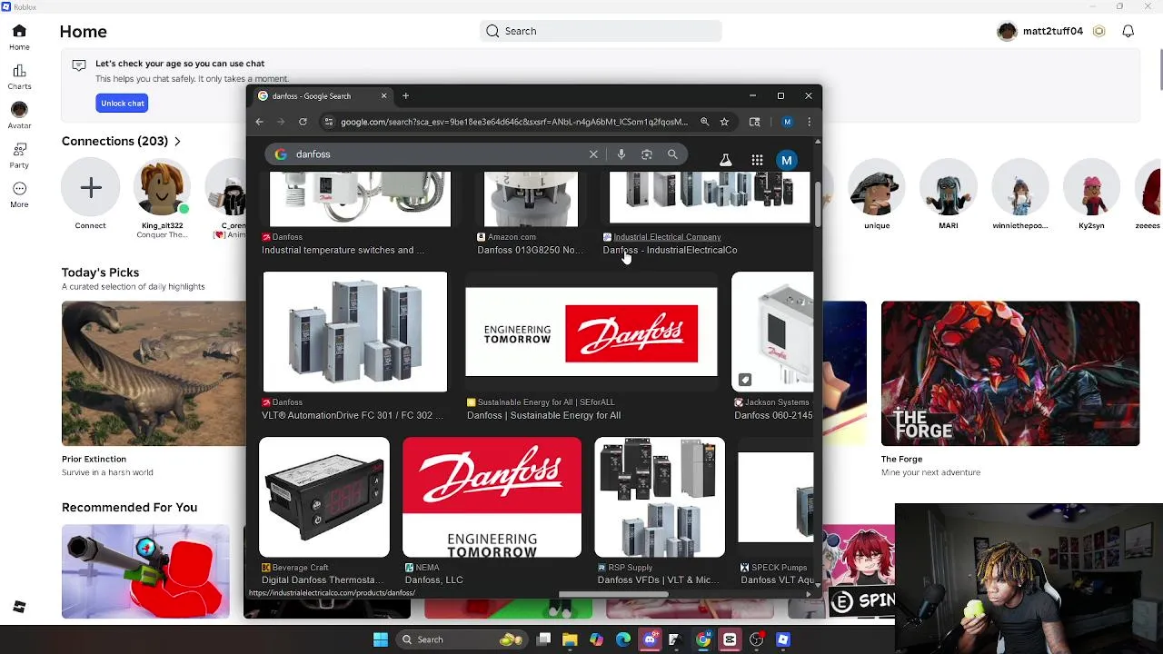Open the SPECK Pumps Danfoss VLT result
Viewport: 1163px width, 654px height.
(777, 580)
